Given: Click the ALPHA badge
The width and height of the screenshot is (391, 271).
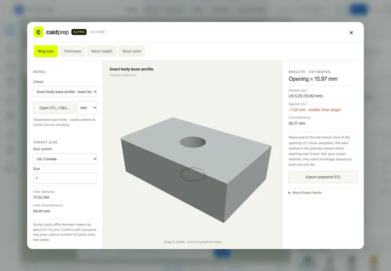Looking at the screenshot, I should point(79,32).
